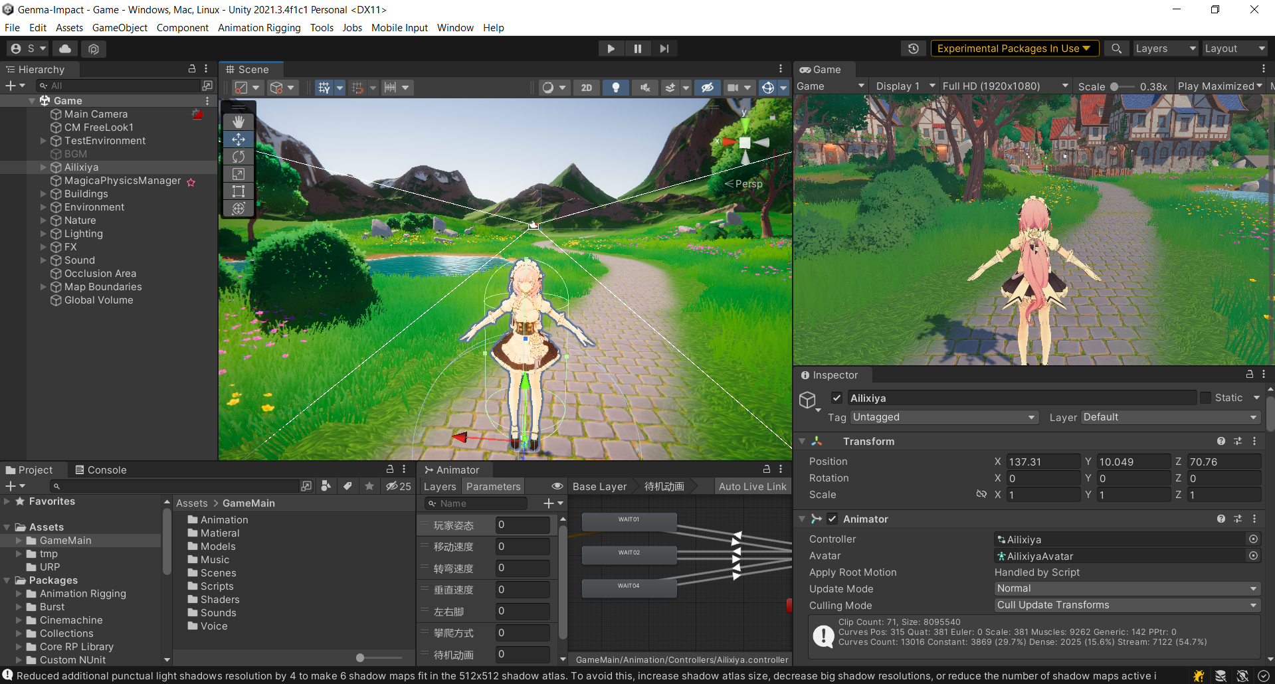Select the Transform tool in Scene
This screenshot has width=1275, height=684.
pos(239,209)
